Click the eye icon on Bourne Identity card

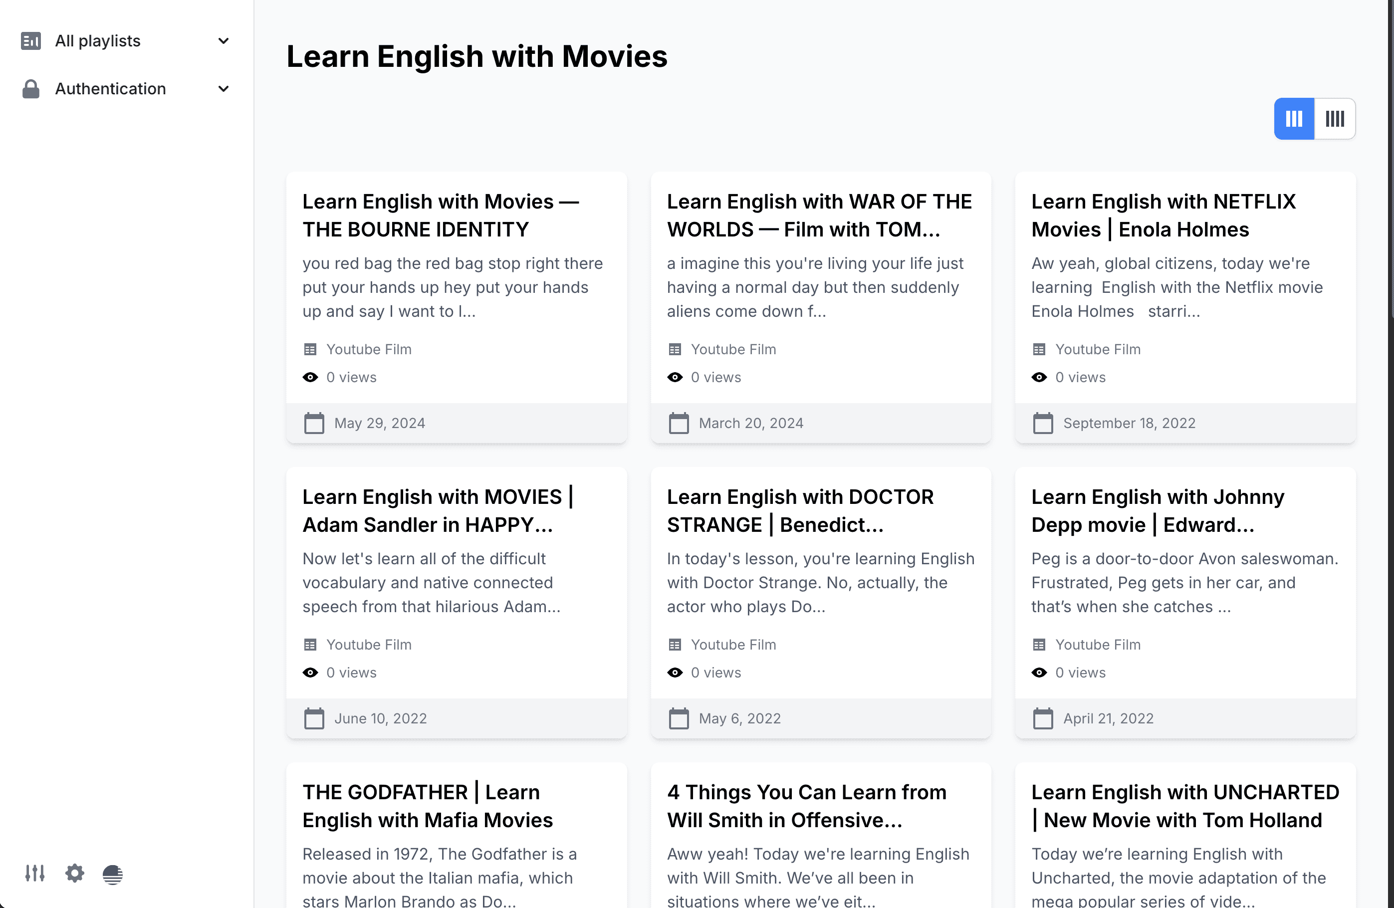pos(311,377)
